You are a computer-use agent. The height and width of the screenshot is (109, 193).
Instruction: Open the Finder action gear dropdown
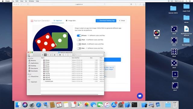coord(61,55)
